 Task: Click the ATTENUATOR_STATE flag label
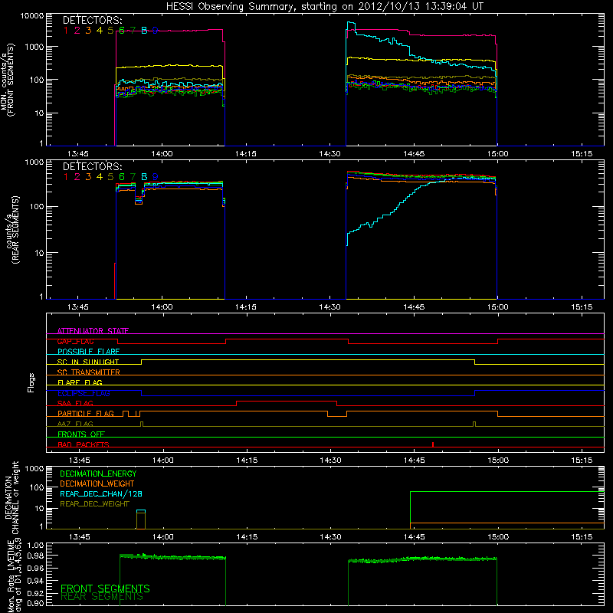click(x=93, y=331)
